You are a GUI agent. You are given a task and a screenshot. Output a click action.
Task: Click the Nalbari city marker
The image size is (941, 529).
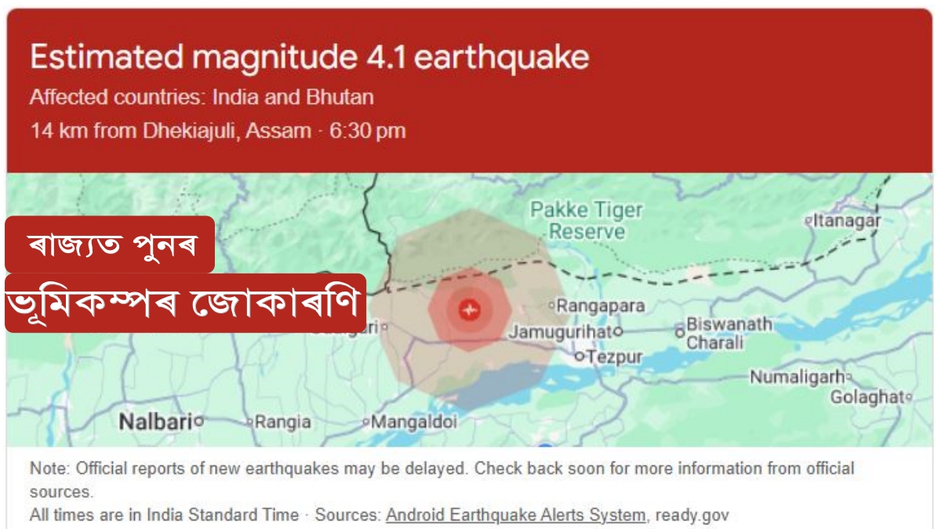click(x=198, y=421)
